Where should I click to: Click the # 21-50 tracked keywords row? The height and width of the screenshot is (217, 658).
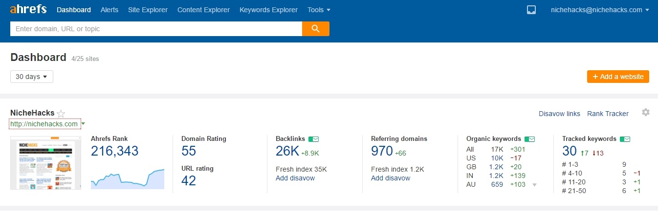pos(602,191)
